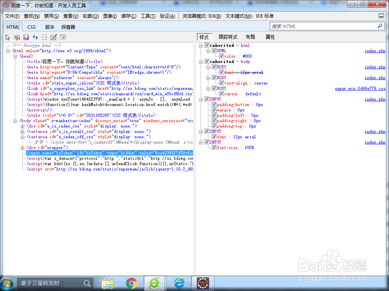Viewport: 389px width, 291px height.
Task: Select the title 百度一下 tree row
Action: pyautogui.click(x=65, y=61)
